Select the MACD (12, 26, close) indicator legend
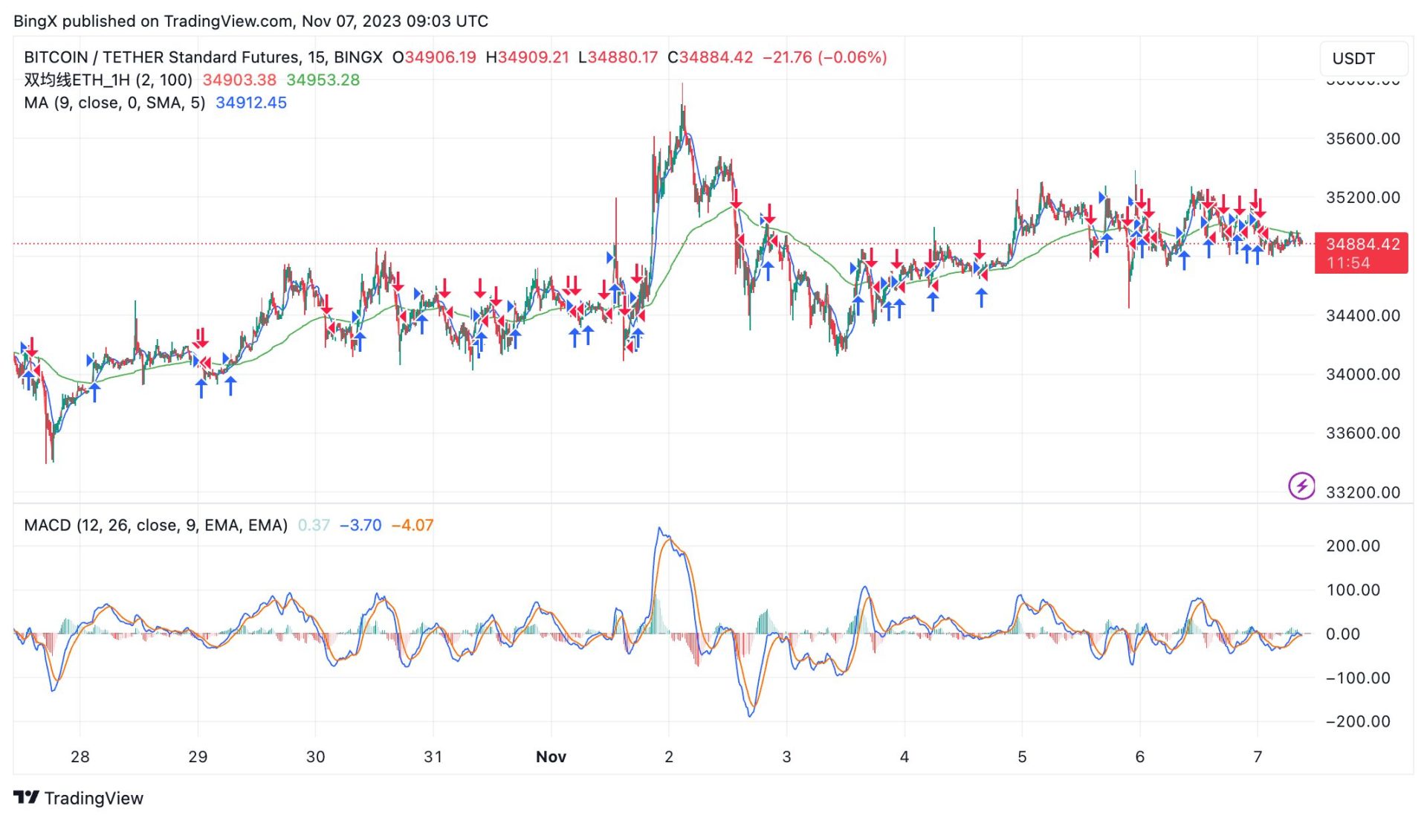This screenshot has height=821, width=1427. coord(155,525)
